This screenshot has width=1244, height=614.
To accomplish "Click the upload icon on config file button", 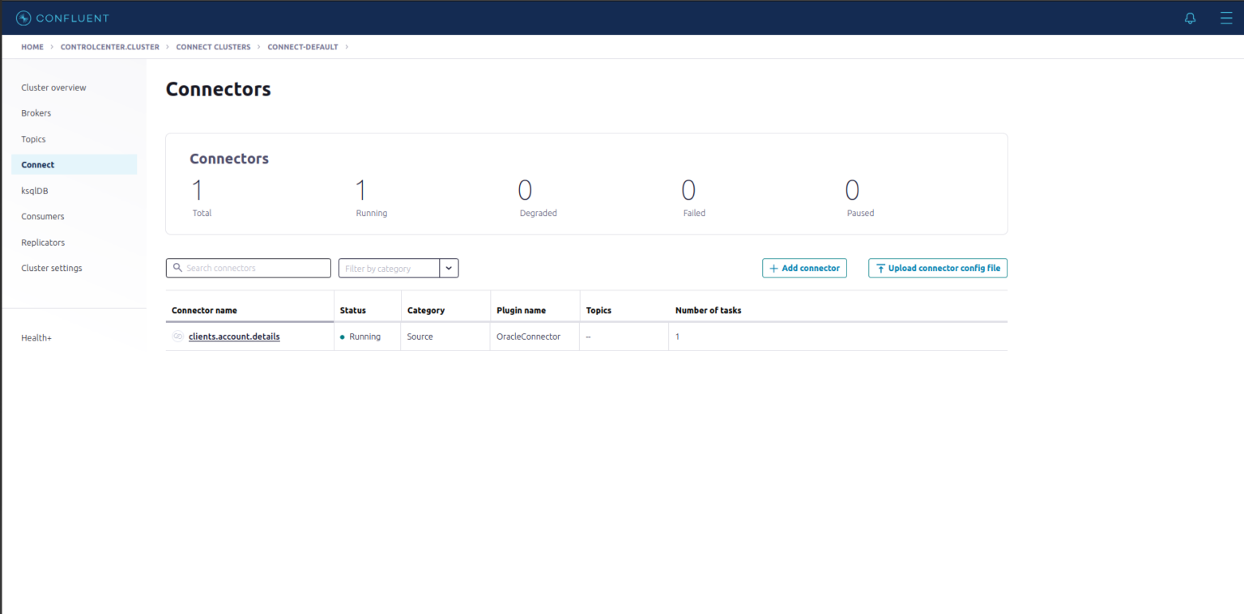I will click(x=880, y=268).
